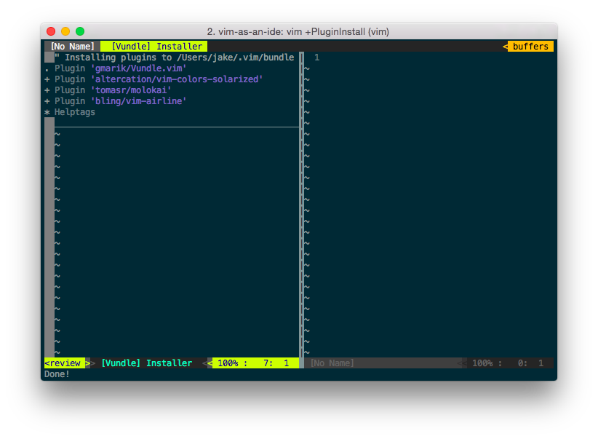Screen dimensions: 598x439
Task: Maximize the window with green button
Action: (80, 31)
